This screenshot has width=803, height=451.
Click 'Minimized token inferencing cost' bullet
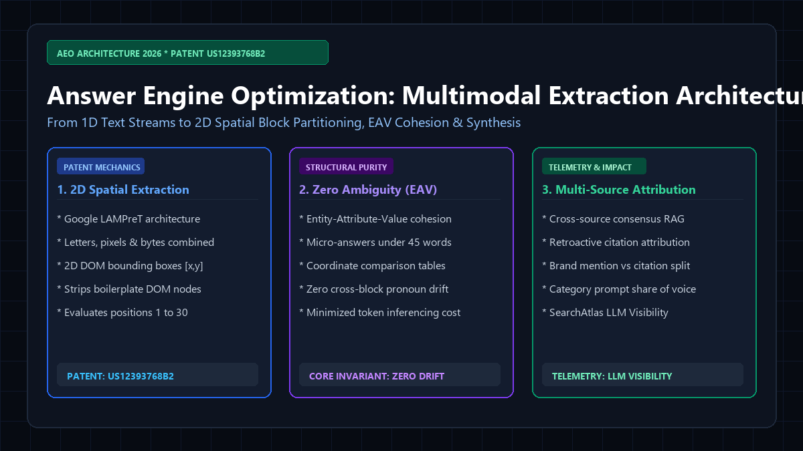380,313
